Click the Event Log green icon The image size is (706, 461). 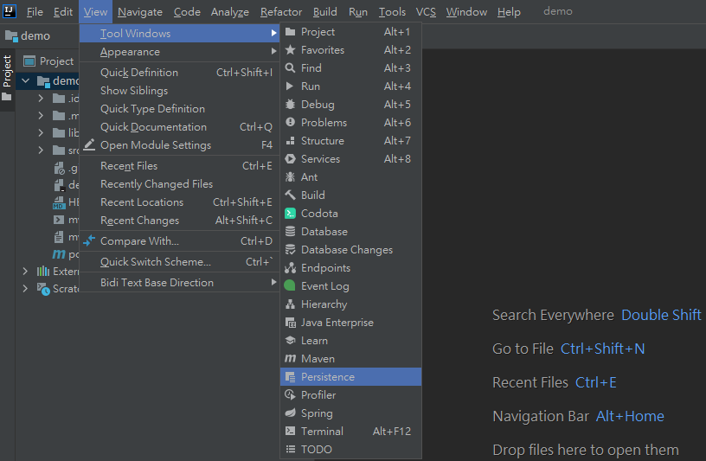(291, 286)
